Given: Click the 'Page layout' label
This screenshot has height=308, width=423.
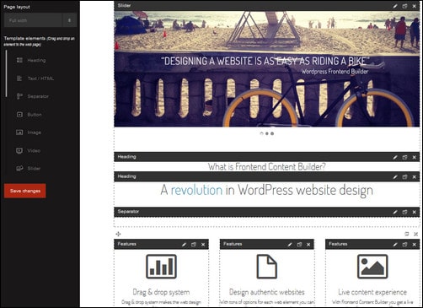Looking at the screenshot, I should 17,7.
